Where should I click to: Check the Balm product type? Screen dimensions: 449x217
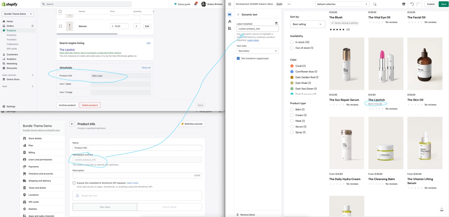tap(292, 110)
